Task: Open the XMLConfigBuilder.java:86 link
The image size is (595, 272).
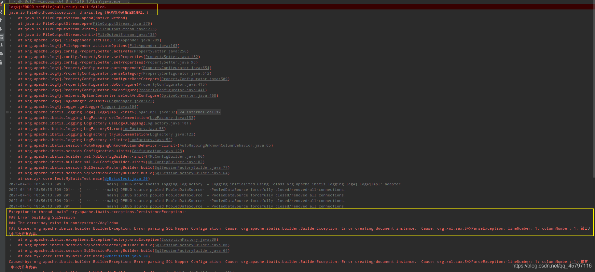Action: point(175,157)
